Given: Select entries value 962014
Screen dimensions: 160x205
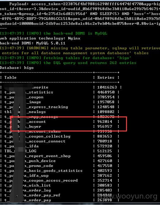Looking at the screenshot, I should click(x=105, y=122).
